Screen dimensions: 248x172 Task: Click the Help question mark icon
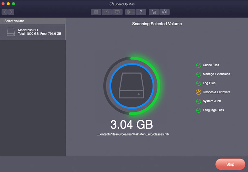[141, 12]
